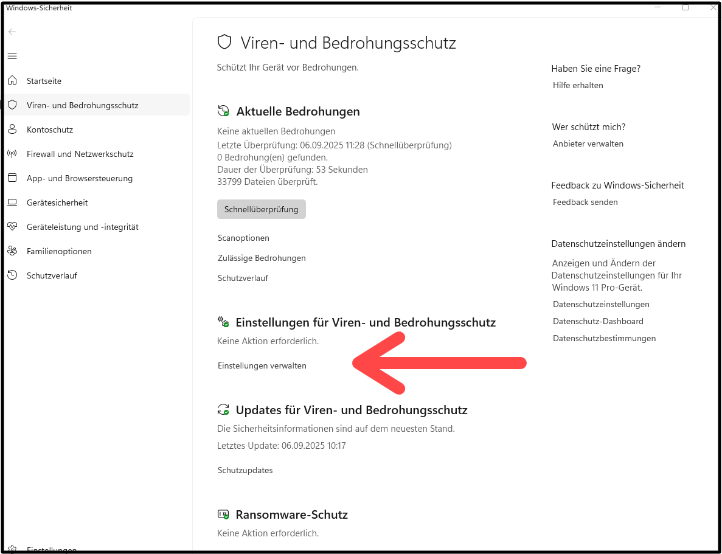This screenshot has height=554, width=722.
Task: Click 'Haben Sie eine Frage?' heading
Action: click(596, 69)
